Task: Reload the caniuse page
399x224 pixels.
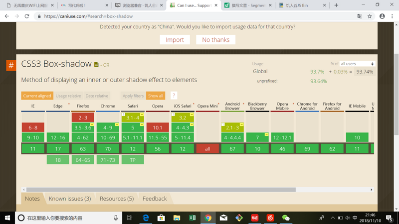Action: click(x=27, y=16)
